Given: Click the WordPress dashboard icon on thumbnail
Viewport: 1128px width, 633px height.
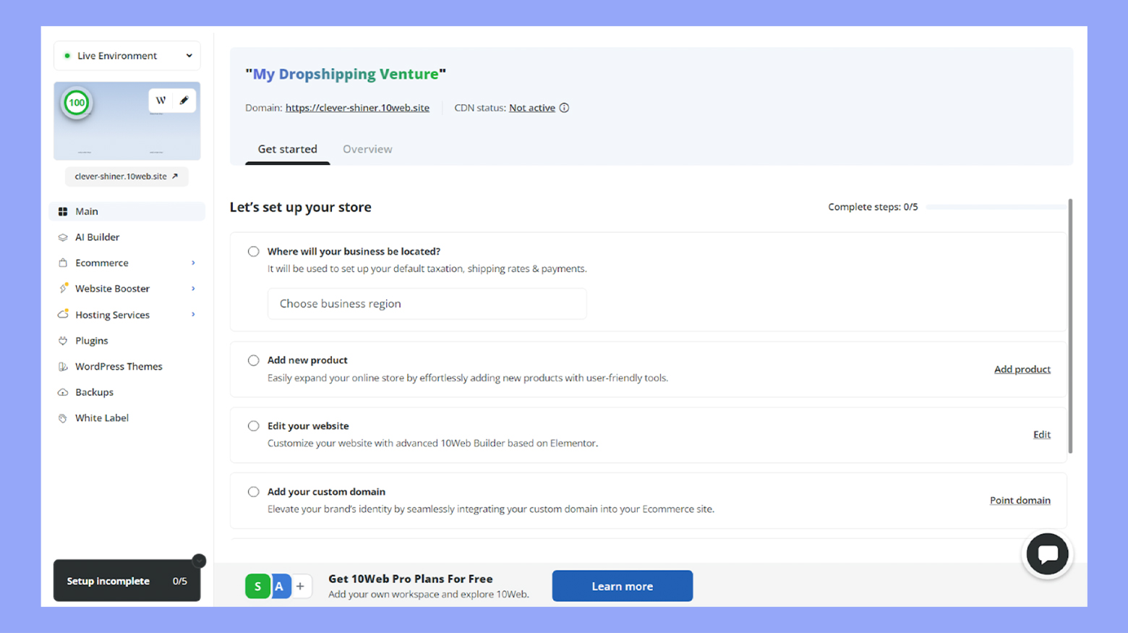Looking at the screenshot, I should tap(161, 101).
